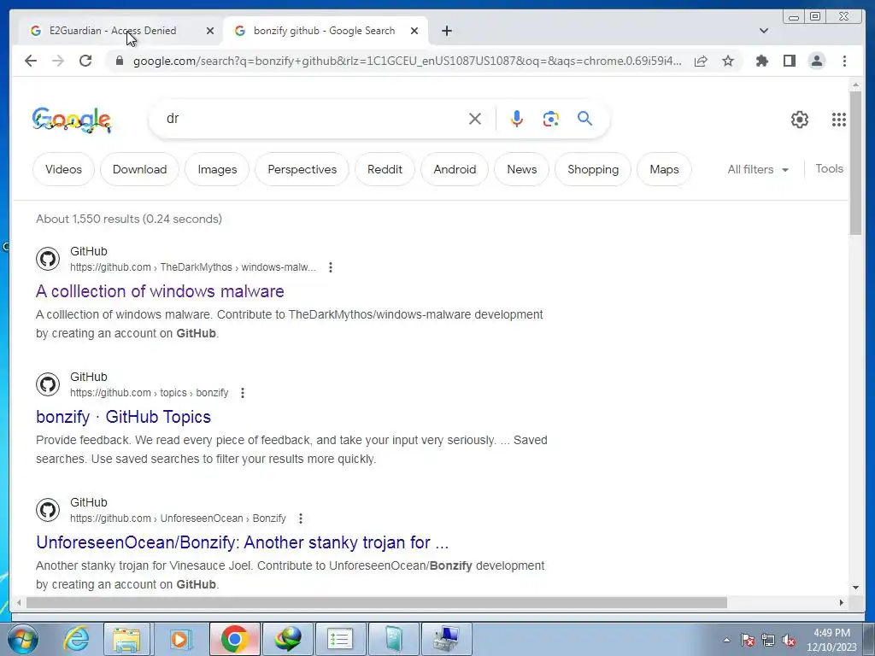Show Shopping results
Image resolution: width=875 pixels, height=656 pixels.
[593, 169]
